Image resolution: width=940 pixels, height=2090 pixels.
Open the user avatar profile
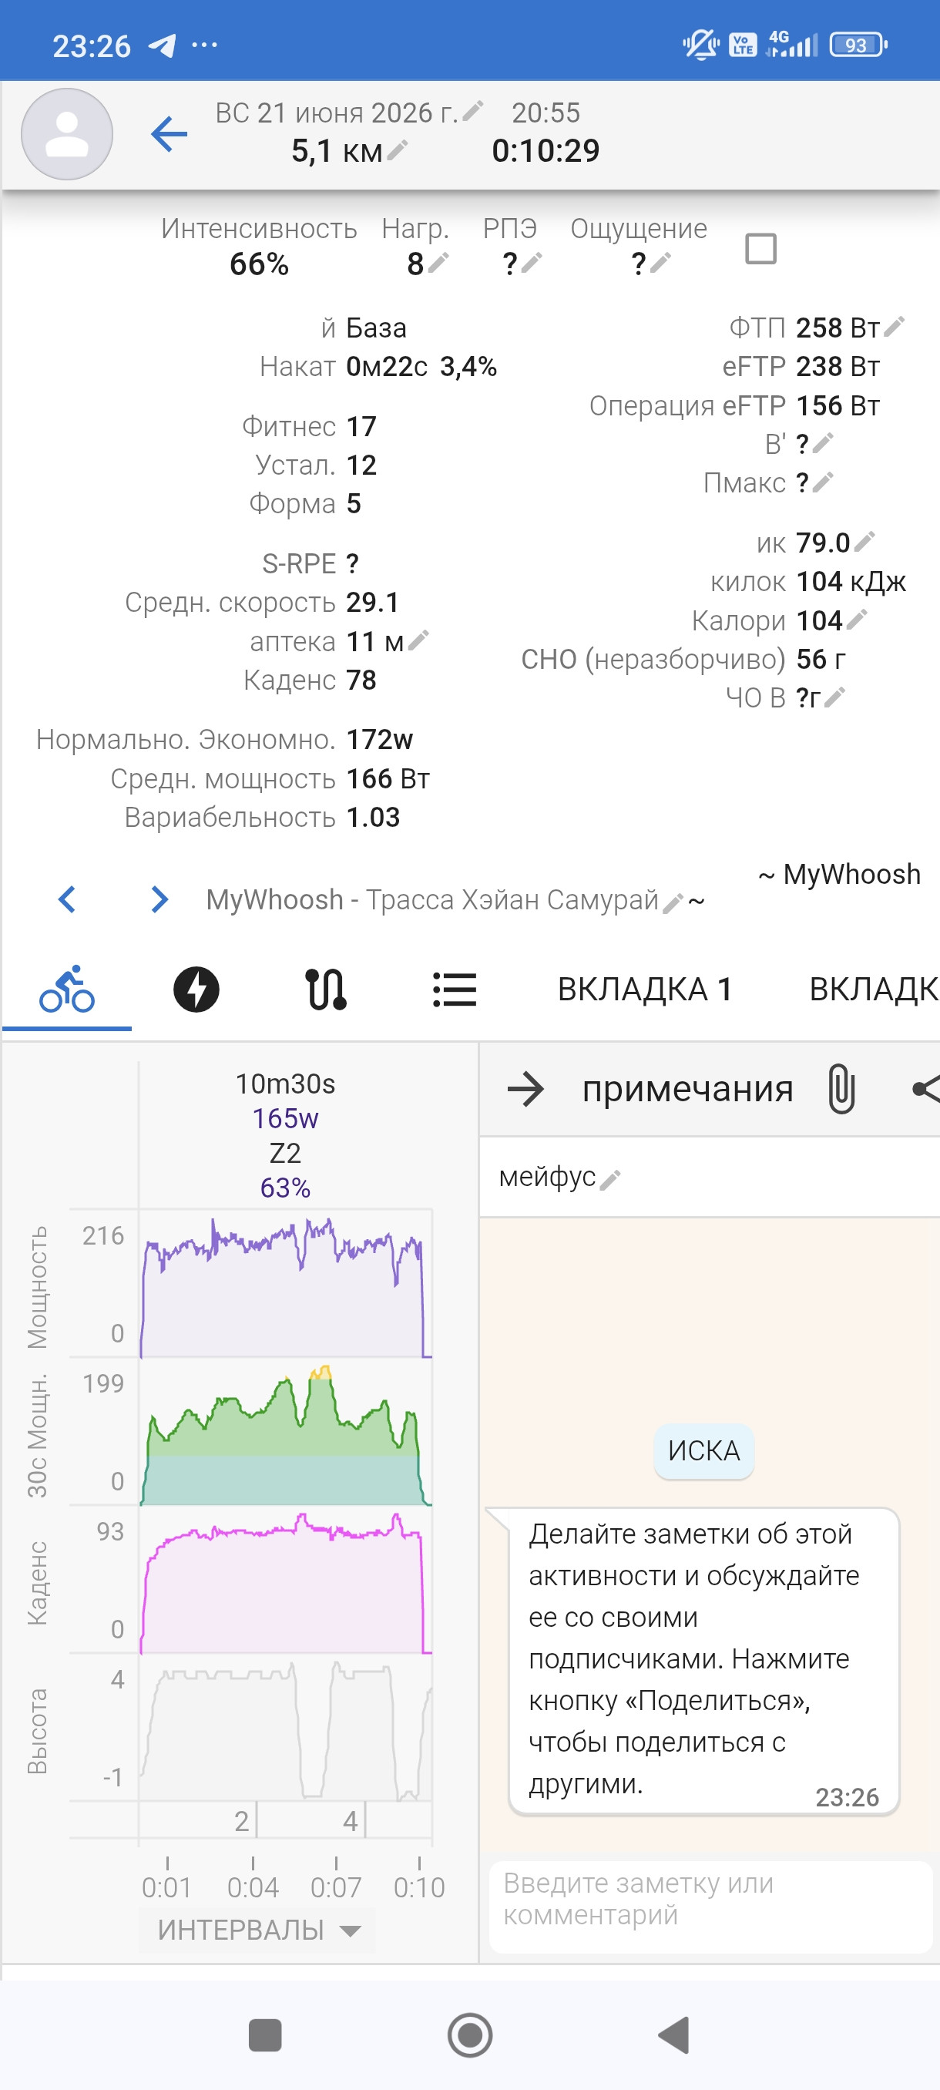[x=66, y=134]
